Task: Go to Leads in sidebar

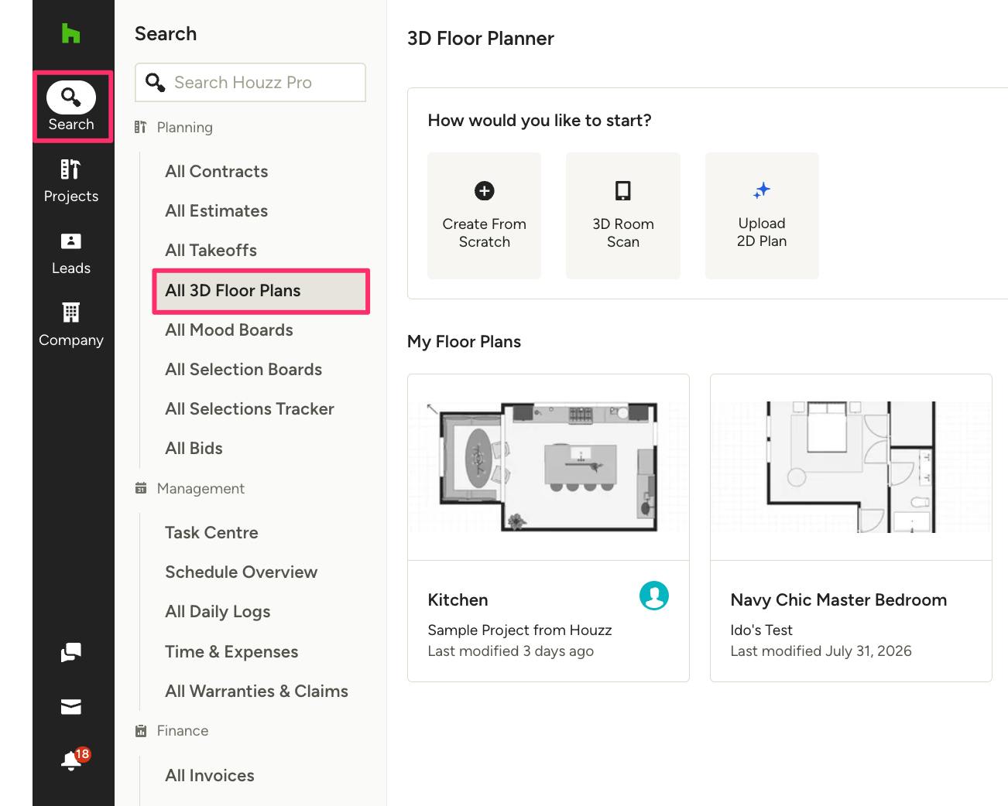Action: [71, 254]
